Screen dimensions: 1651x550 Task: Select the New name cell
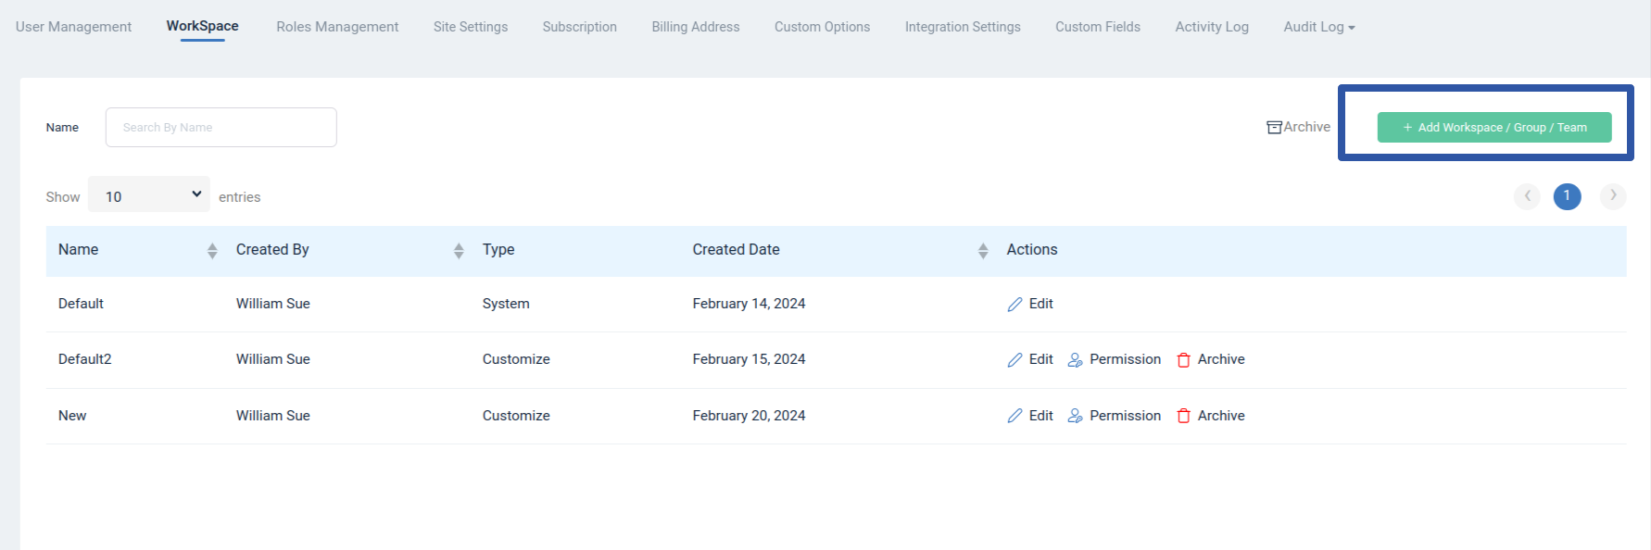coord(72,416)
